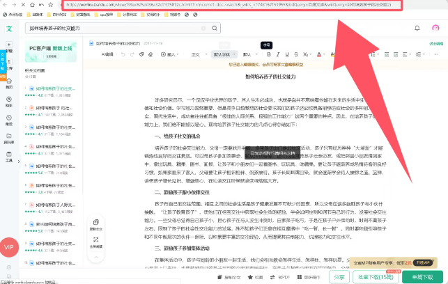Click the AI编辑 button in the toolbar

(107, 54)
